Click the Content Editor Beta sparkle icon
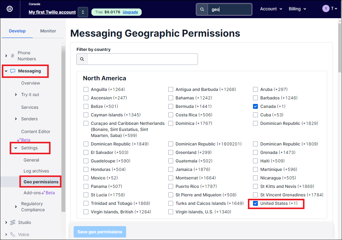 coord(19,140)
